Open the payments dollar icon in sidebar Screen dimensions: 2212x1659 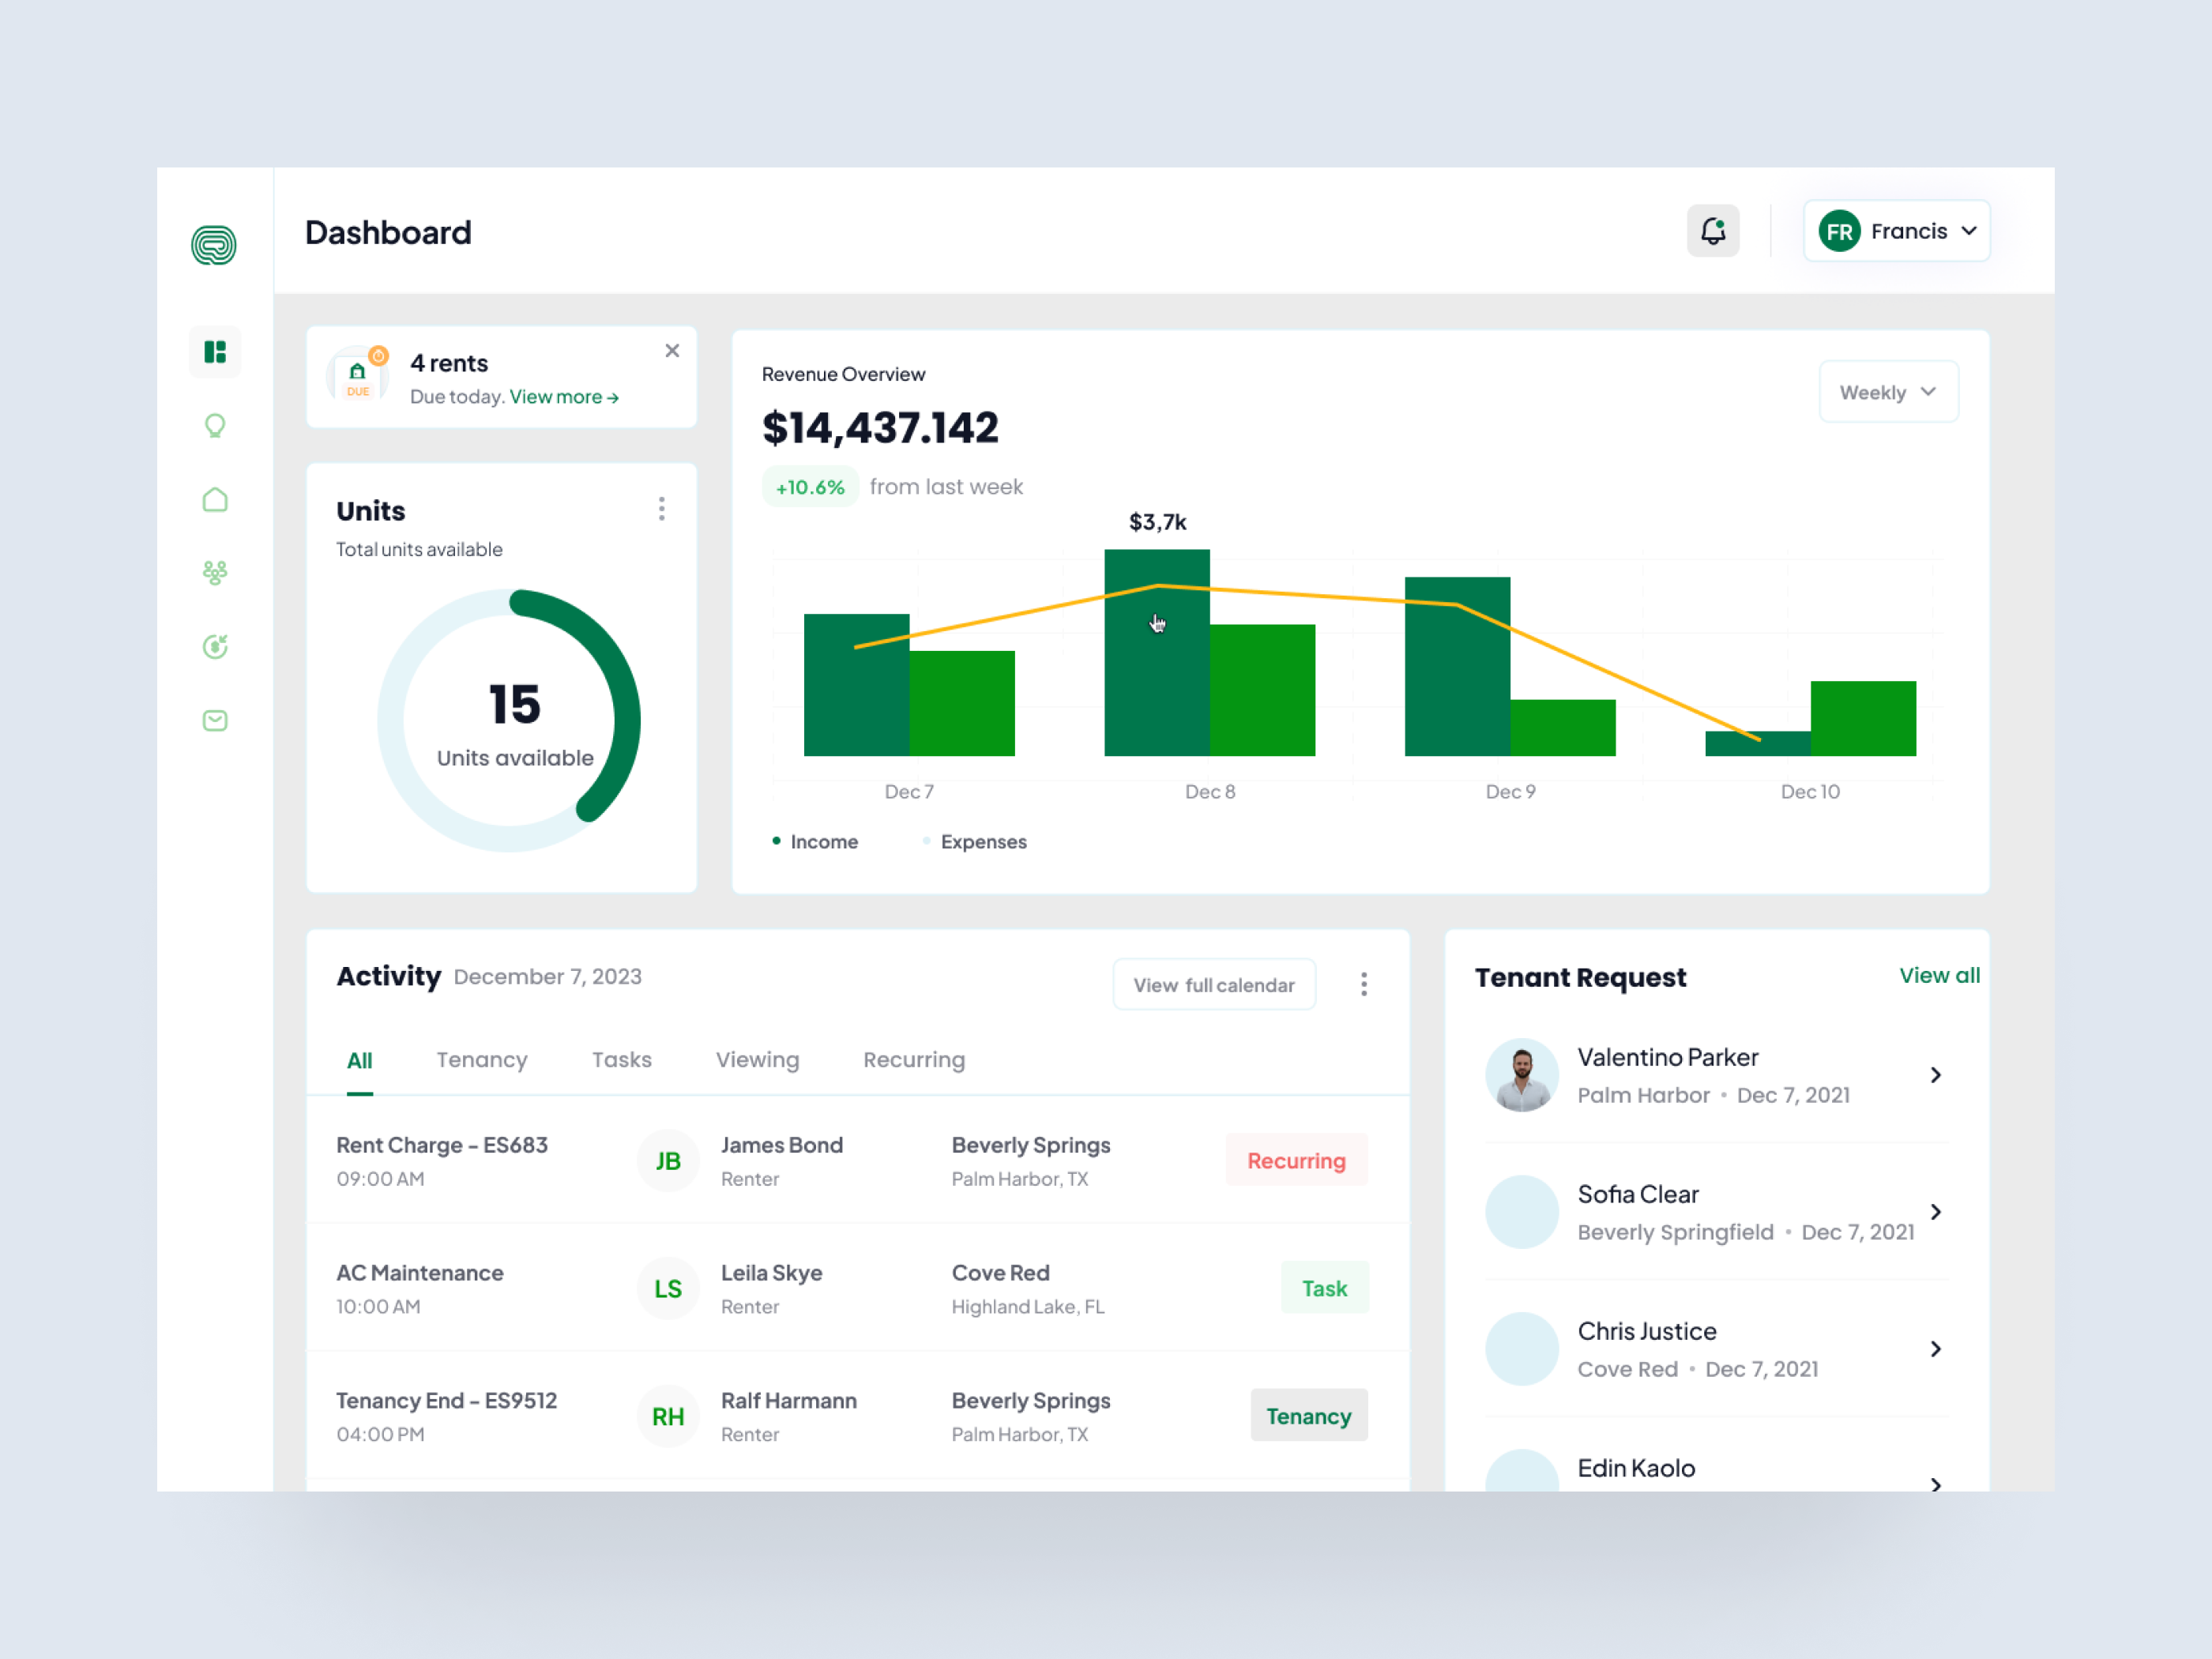[x=214, y=646]
